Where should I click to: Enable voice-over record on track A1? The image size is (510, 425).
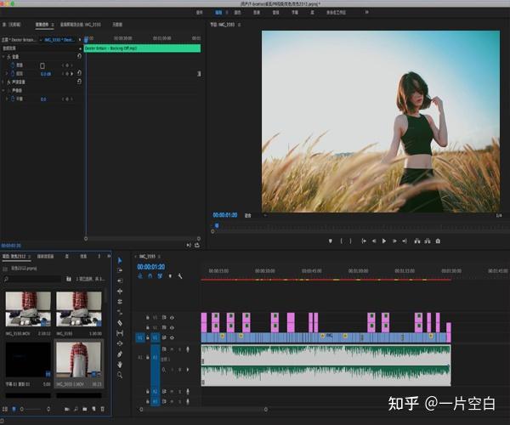pos(188,349)
